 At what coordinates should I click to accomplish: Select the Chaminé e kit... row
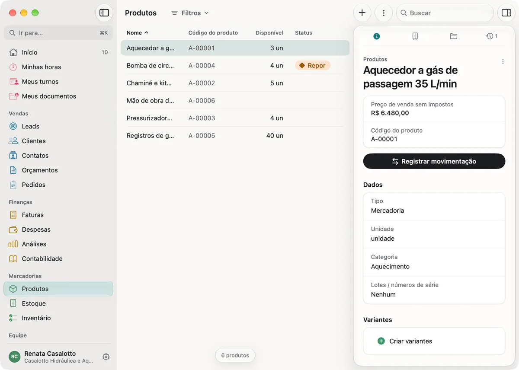click(x=235, y=83)
